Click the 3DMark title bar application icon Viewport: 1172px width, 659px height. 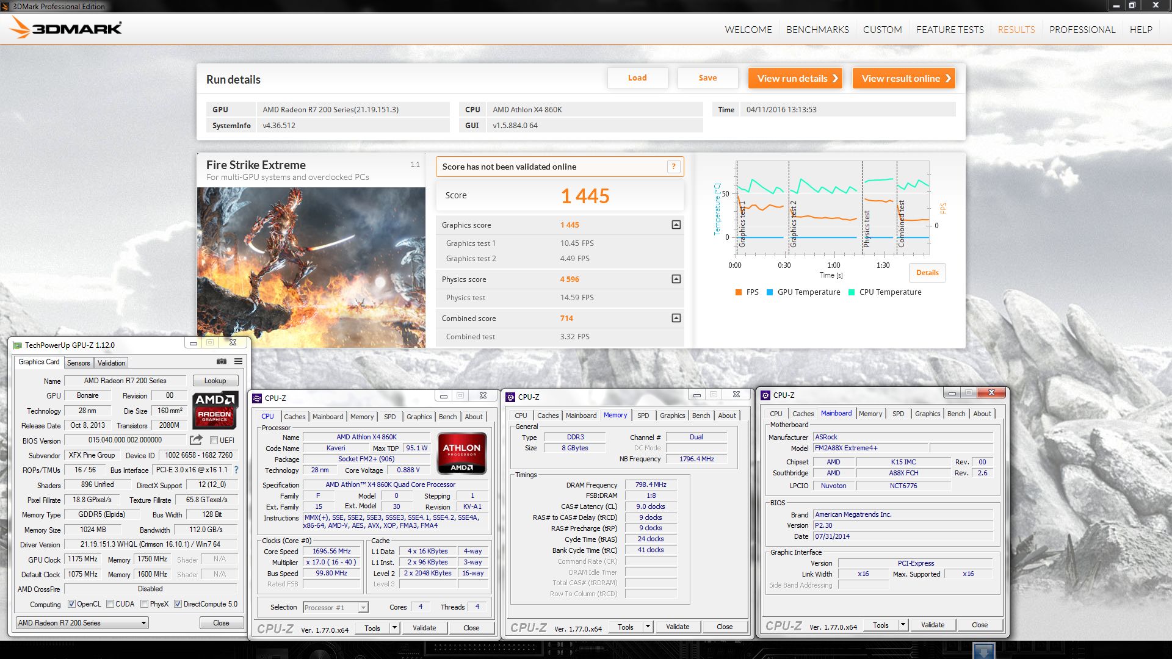[x=5, y=6]
